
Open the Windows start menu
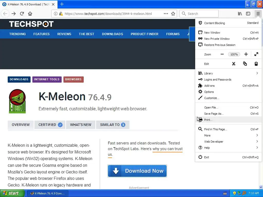tap(12, 193)
